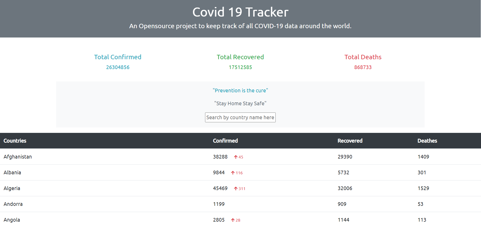
Task: Click the total recovered value 17512585
Action: point(240,67)
